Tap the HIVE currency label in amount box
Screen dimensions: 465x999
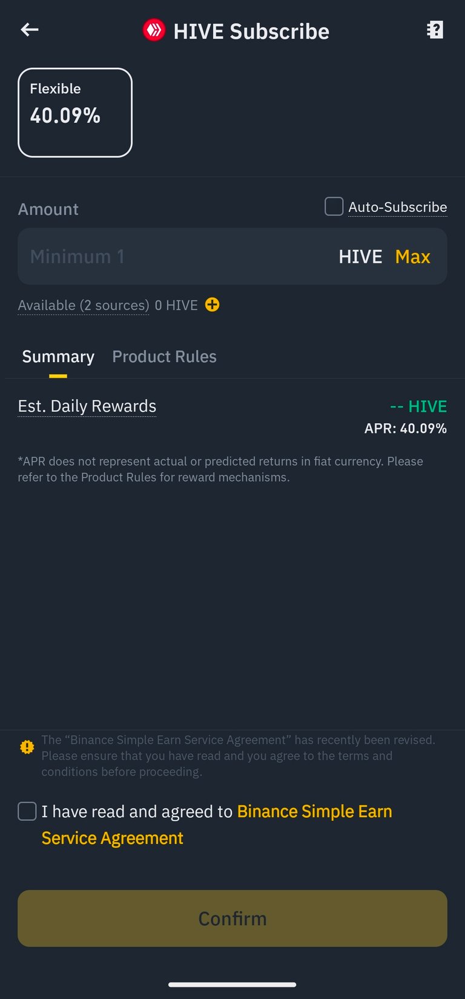pyautogui.click(x=360, y=257)
